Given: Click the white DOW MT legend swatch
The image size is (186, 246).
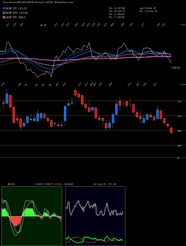Looking at the screenshot, I should tap(4, 13).
